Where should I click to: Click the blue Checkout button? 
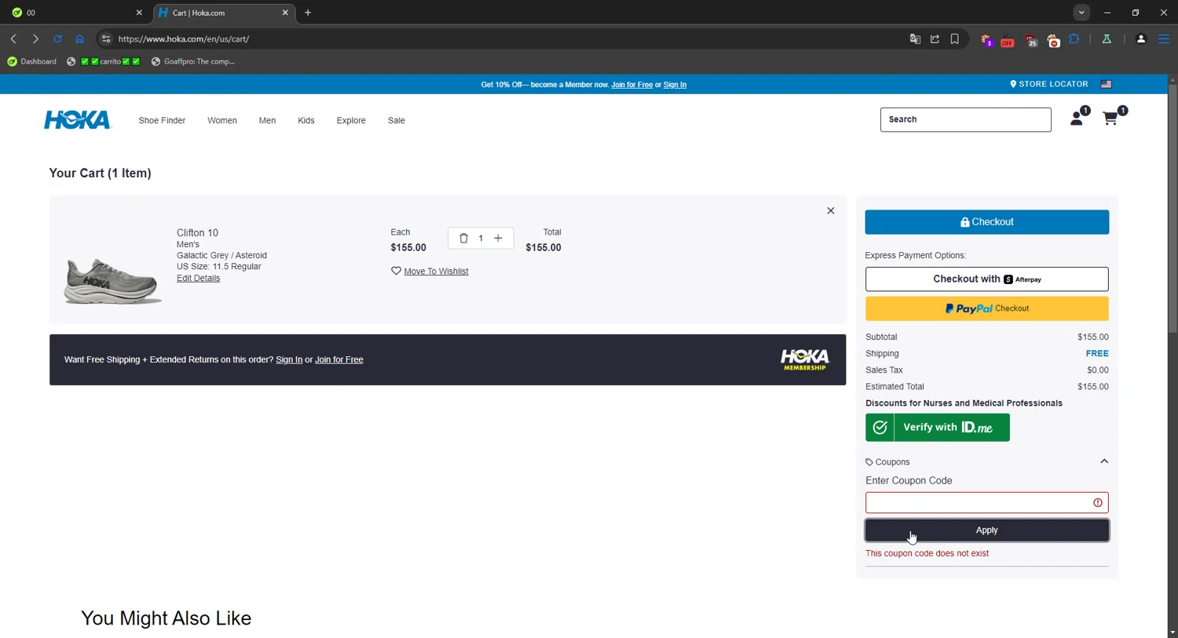(986, 222)
